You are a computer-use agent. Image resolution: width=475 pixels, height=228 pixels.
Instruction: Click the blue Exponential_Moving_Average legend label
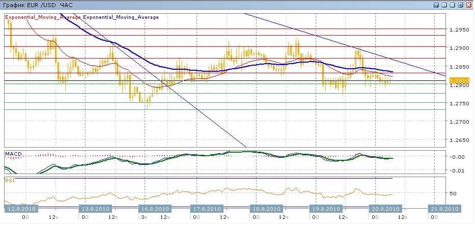[121, 17]
